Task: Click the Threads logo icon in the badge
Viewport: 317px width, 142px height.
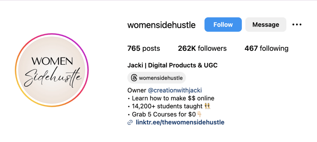Action: 134,78
